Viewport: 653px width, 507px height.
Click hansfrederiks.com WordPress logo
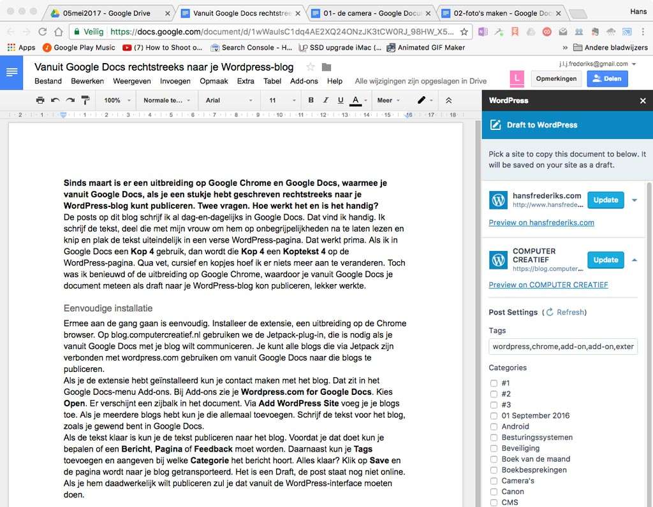pos(498,200)
